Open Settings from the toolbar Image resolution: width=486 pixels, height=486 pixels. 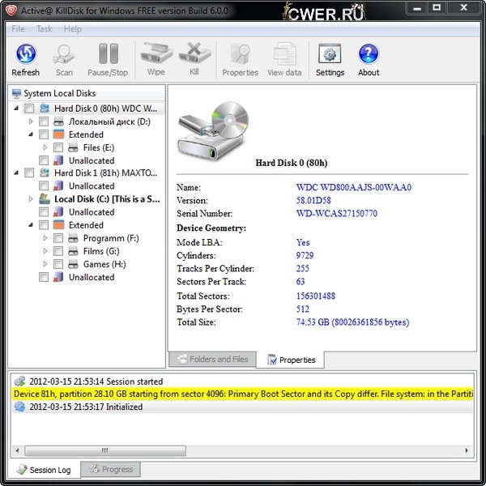[x=330, y=60]
